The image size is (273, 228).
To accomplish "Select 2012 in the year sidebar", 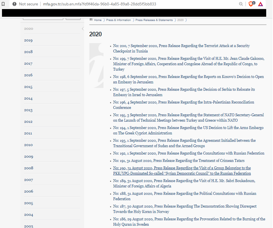I will tap(28, 122).
